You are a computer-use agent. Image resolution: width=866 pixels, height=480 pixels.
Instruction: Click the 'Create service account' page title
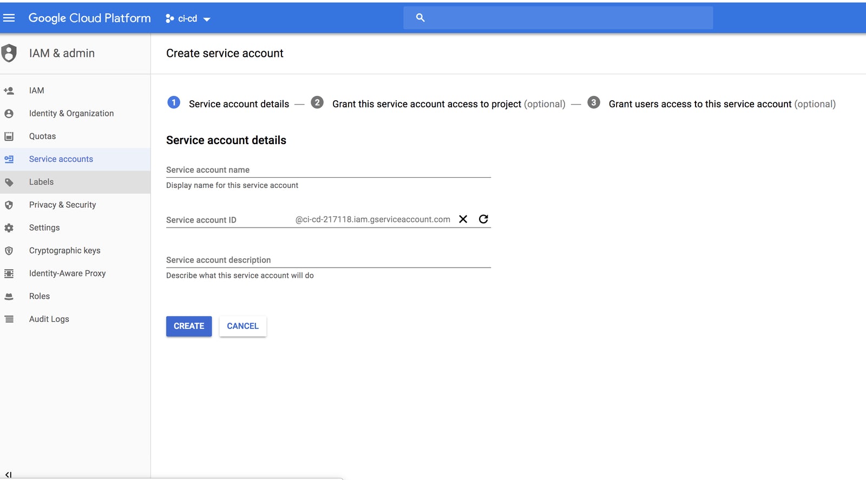225,53
